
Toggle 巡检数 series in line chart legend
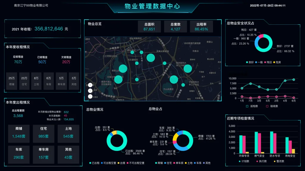pyautogui.click(x=252, y=106)
